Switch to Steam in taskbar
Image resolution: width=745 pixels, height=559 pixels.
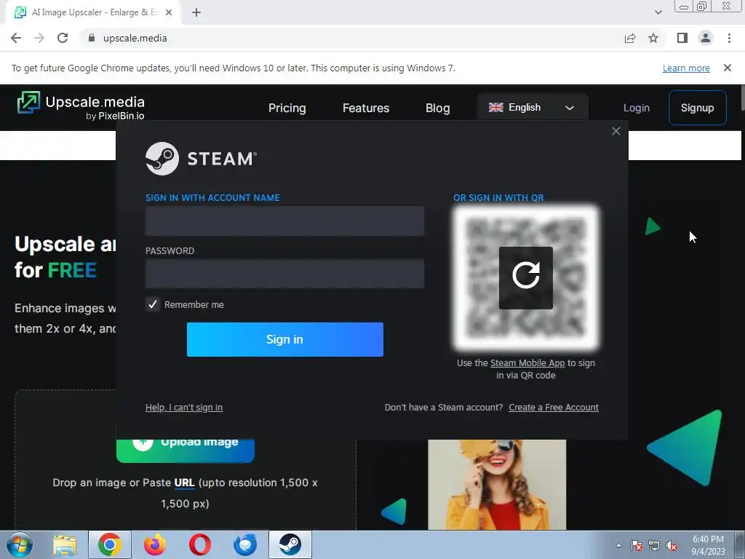[x=290, y=544]
